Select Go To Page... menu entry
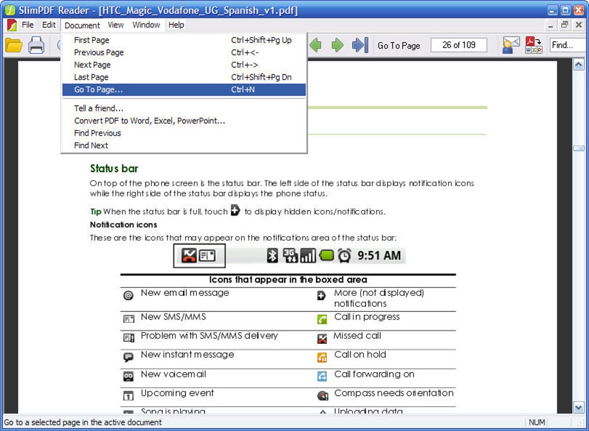Screen dimensions: 589x431 (x=184, y=90)
